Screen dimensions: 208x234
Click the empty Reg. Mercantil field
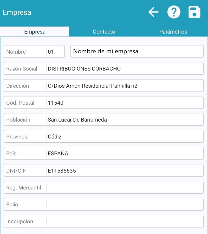click(x=124, y=188)
